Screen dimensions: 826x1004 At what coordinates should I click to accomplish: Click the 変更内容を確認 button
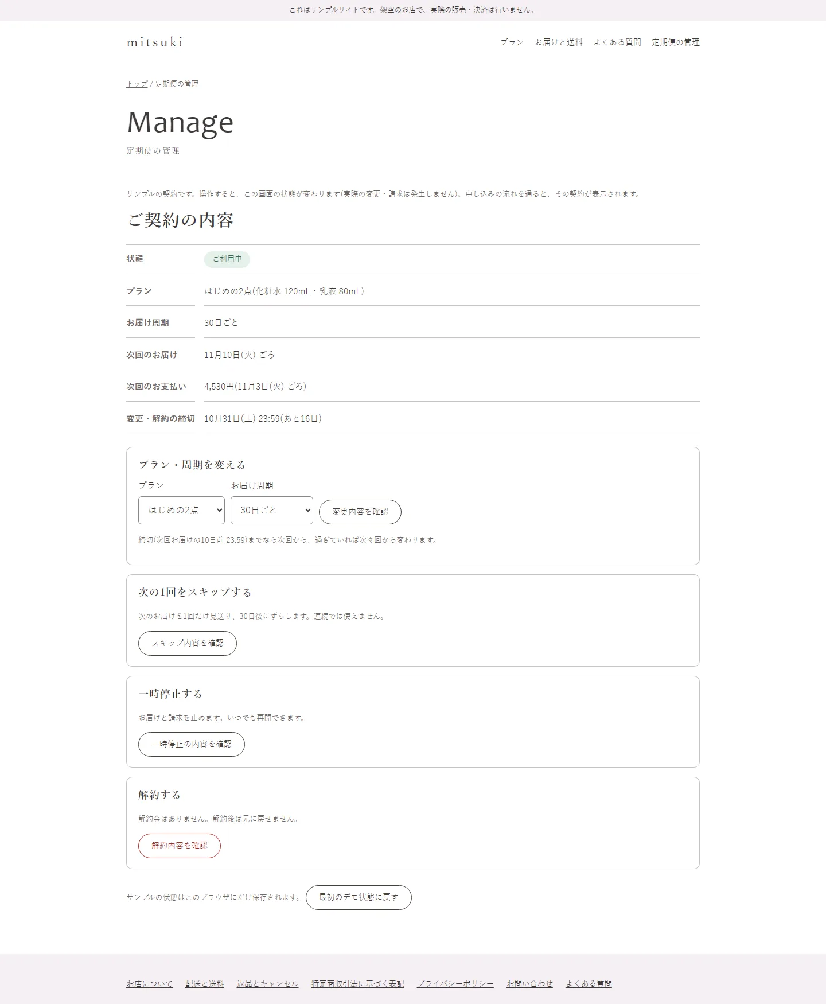360,512
